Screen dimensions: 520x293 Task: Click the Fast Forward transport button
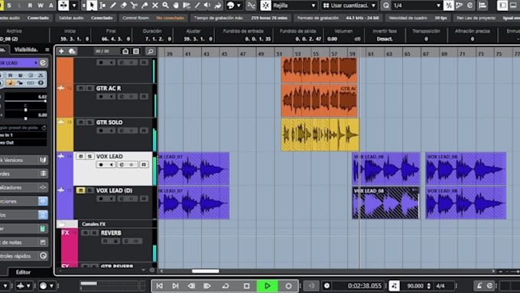207,285
